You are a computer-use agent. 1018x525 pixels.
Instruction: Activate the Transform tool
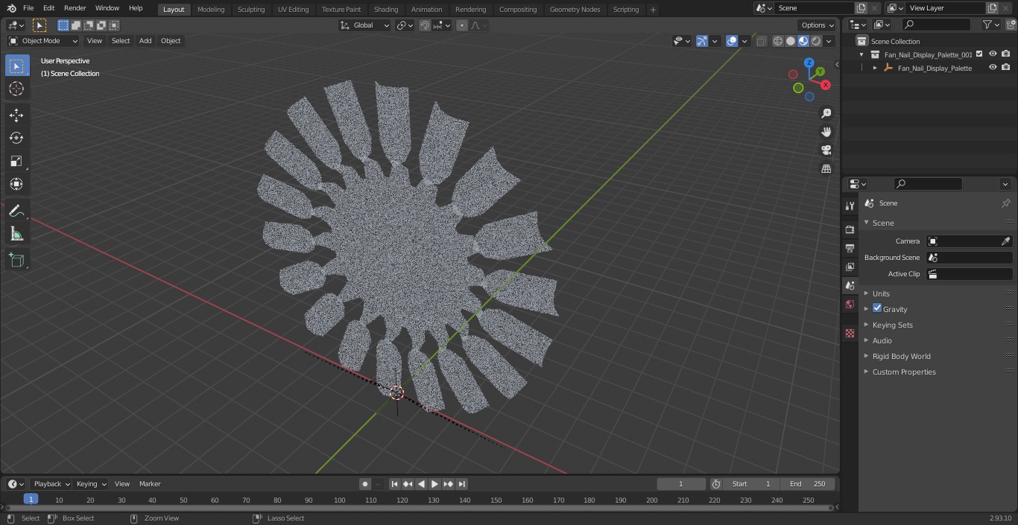coord(16,184)
